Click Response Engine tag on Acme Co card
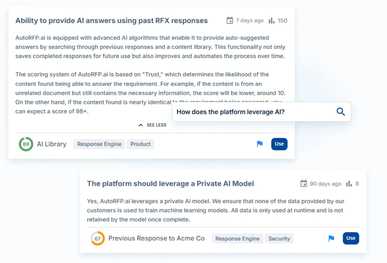This screenshot has height=263, width=387. click(x=237, y=238)
